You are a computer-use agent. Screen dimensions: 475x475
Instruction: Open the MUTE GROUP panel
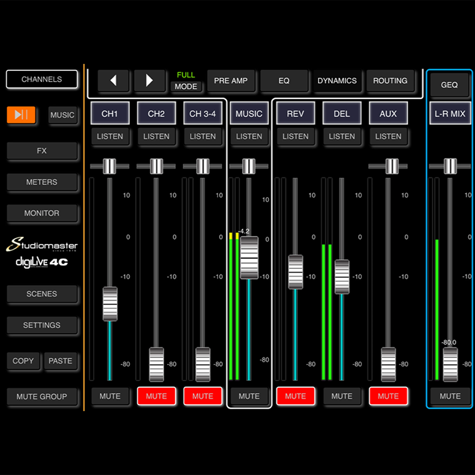[x=41, y=397]
